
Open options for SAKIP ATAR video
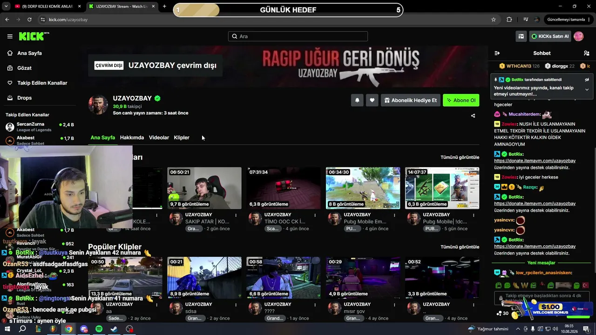click(x=236, y=215)
